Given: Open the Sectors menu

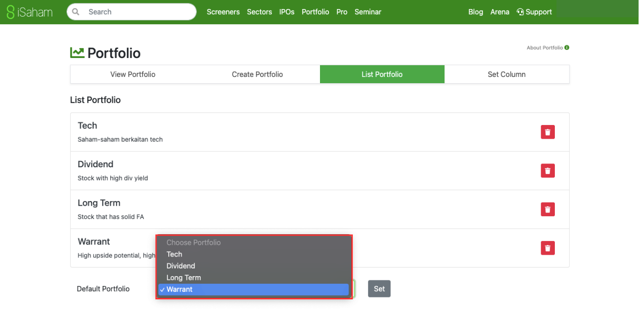Looking at the screenshot, I should coord(260,12).
